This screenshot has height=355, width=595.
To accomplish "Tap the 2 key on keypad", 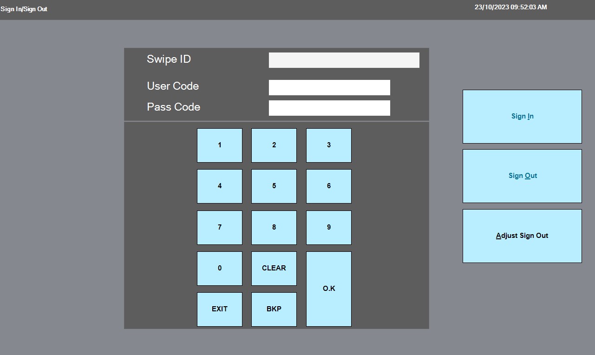I will coord(274,145).
